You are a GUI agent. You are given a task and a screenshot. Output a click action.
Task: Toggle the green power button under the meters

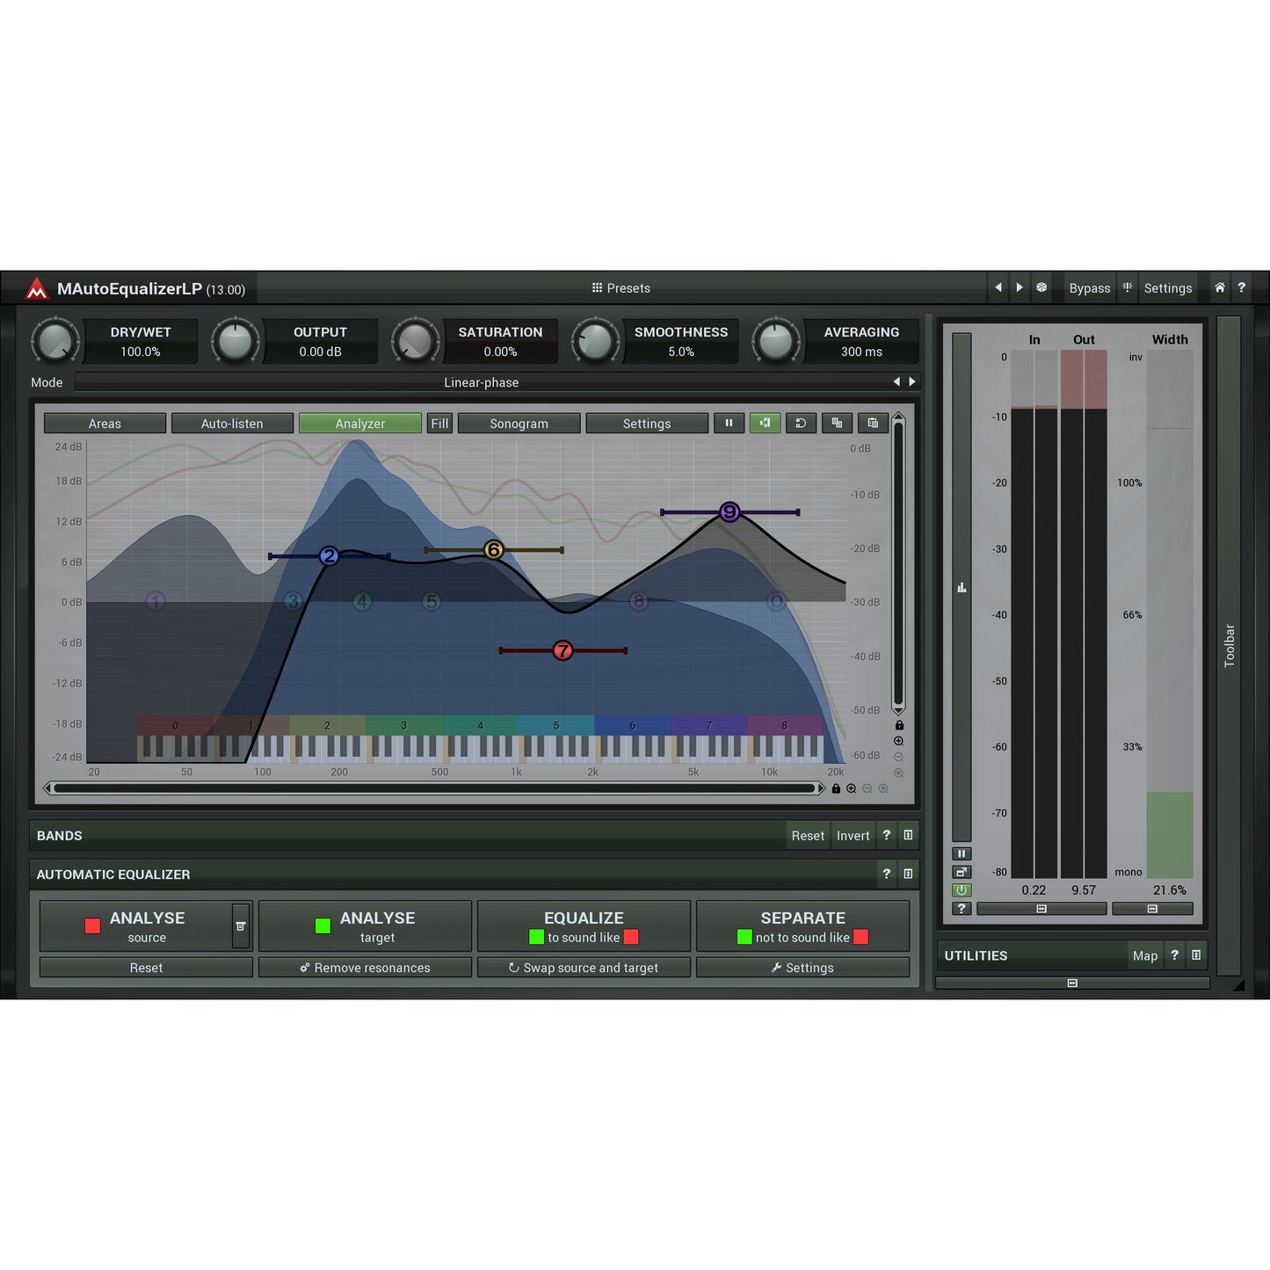[961, 889]
